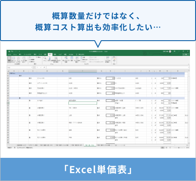Click status bar Normal view icon
This screenshot has width=196, height=181.
point(162,148)
